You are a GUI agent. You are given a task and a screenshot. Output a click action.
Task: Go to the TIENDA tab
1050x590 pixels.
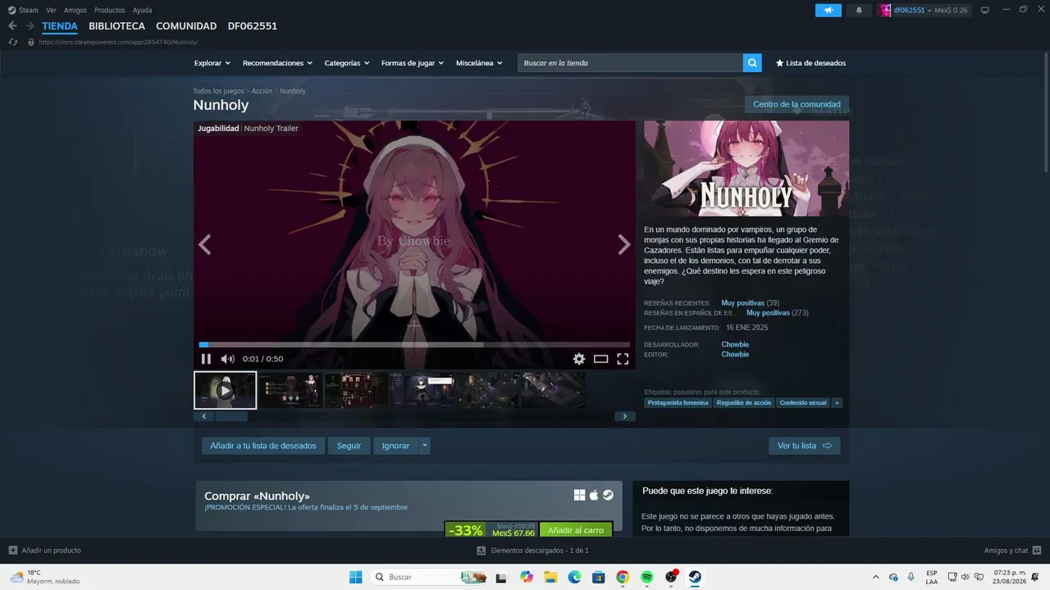tap(60, 26)
